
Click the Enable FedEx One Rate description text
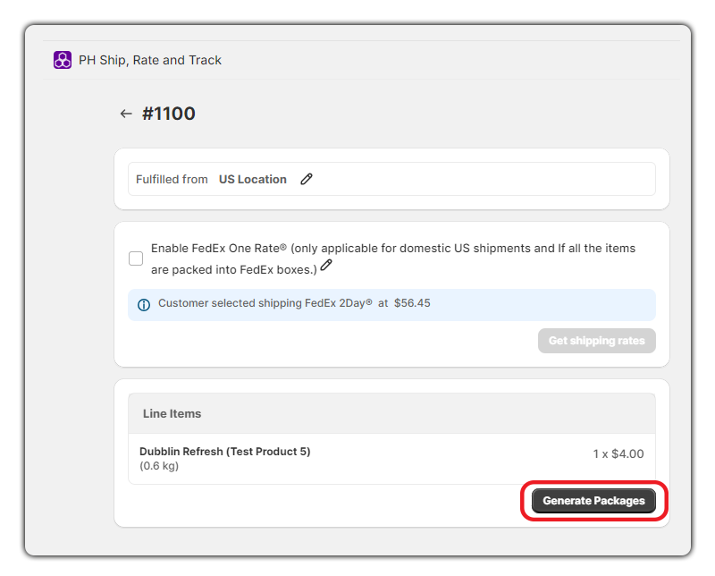point(393,258)
